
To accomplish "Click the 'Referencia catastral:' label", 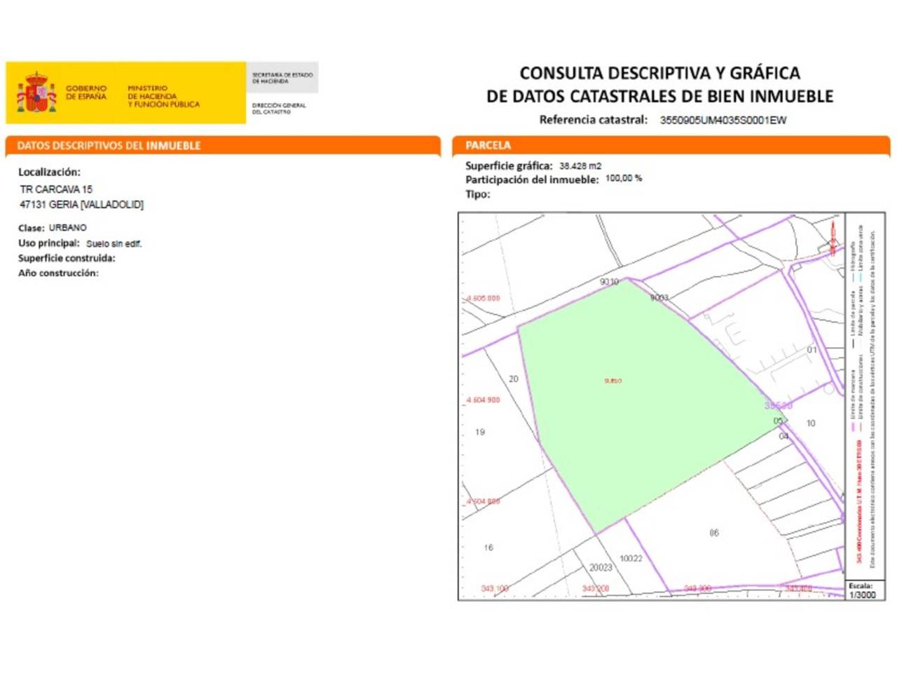I will tap(593, 120).
